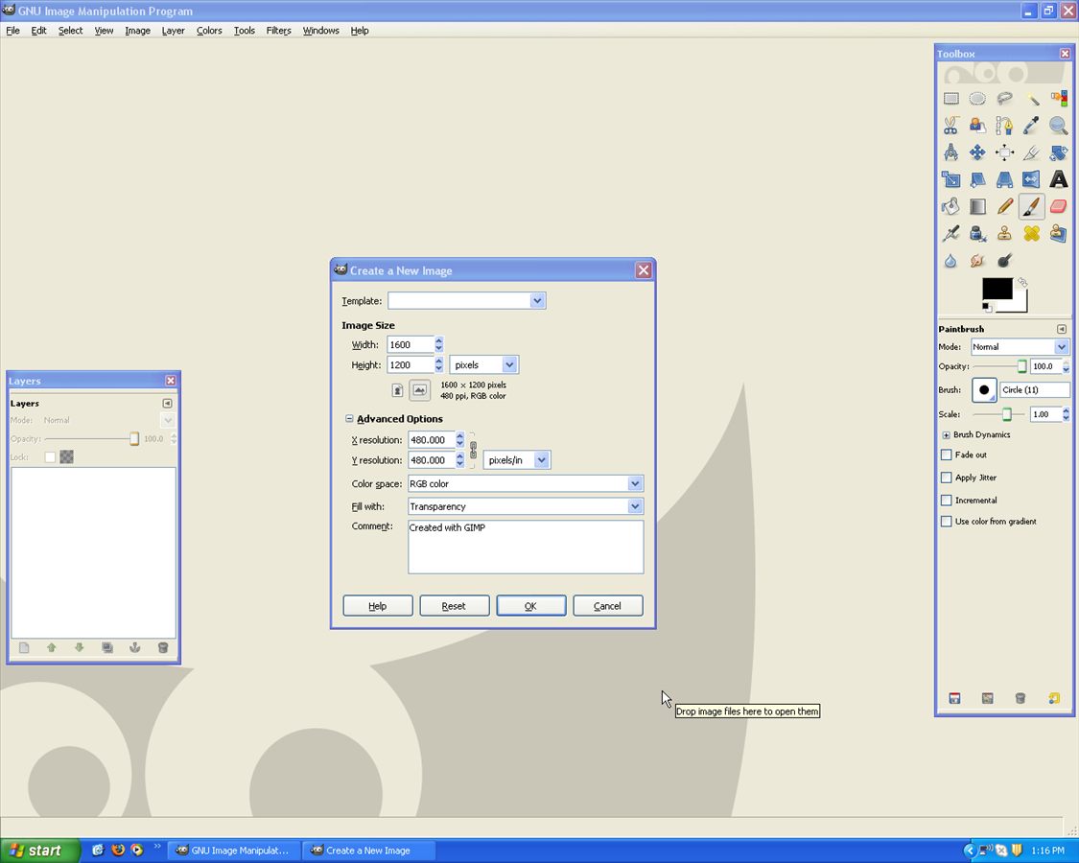This screenshot has height=863, width=1079.
Task: Select the Pencil tool
Action: point(1004,206)
